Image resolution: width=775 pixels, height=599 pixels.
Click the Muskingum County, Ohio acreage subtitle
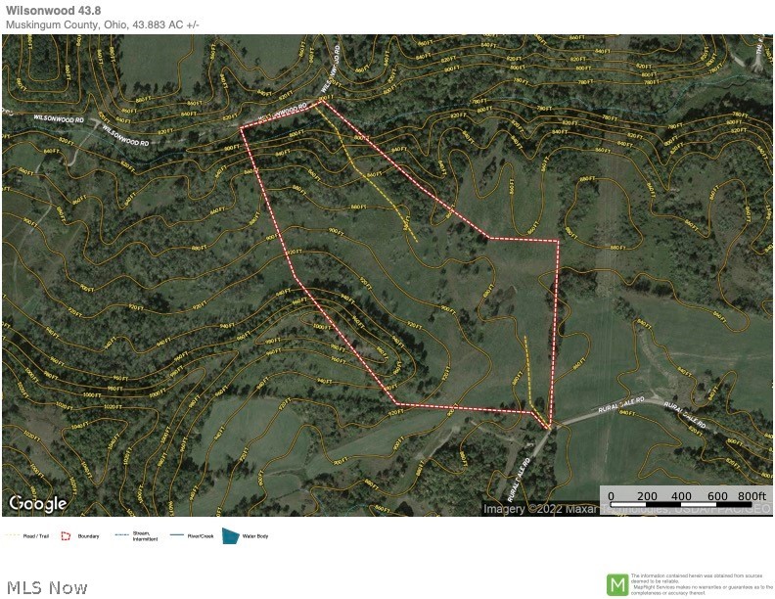[102, 24]
